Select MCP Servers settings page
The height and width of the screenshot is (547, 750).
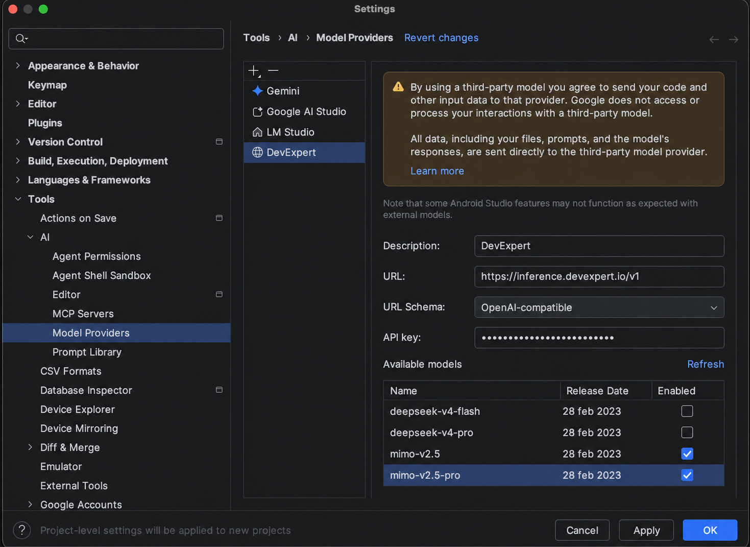coord(83,314)
